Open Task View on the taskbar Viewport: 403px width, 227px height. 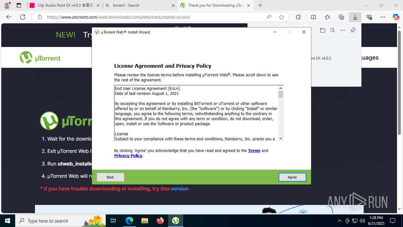pyautogui.click(x=113, y=221)
